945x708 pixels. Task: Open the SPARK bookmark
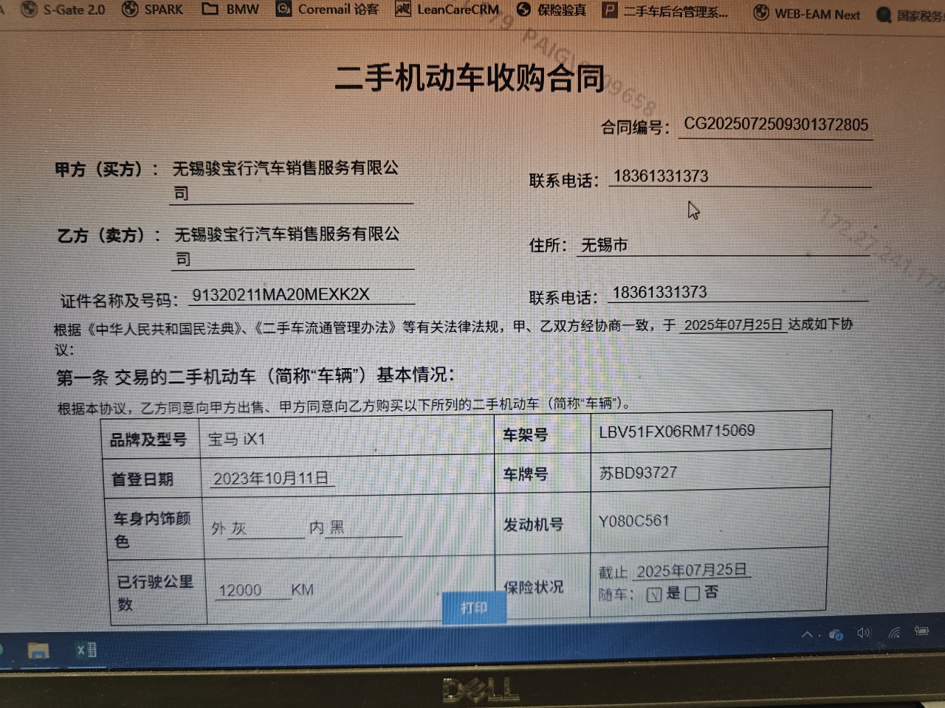pyautogui.click(x=153, y=10)
